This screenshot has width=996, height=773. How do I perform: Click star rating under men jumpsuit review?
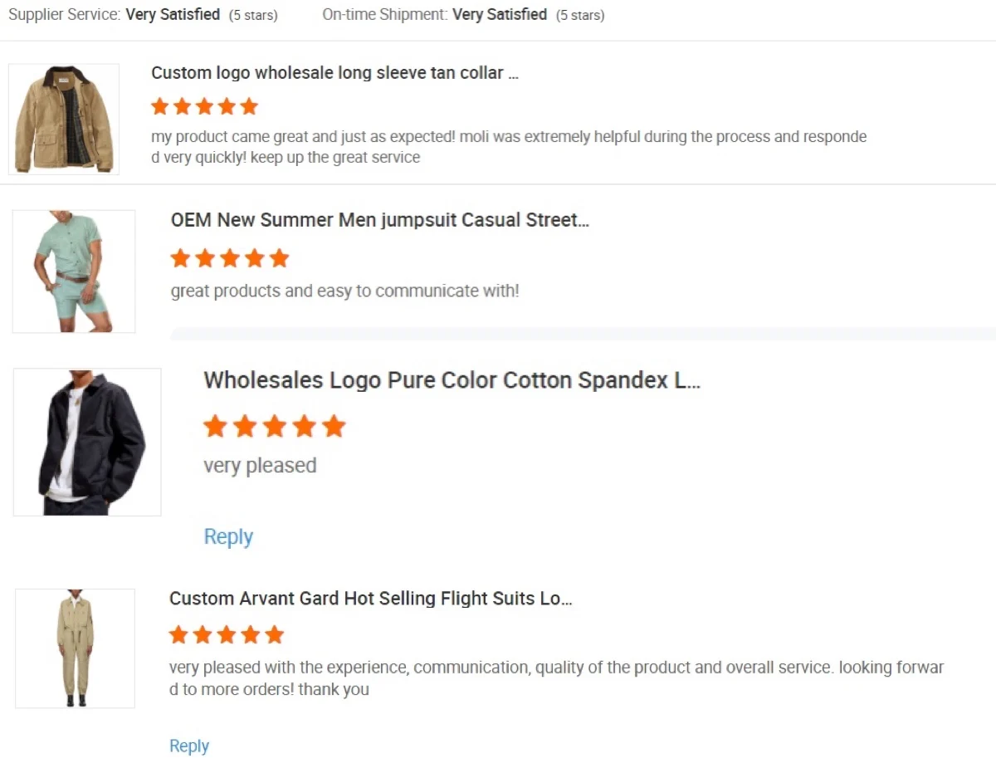tap(229, 258)
